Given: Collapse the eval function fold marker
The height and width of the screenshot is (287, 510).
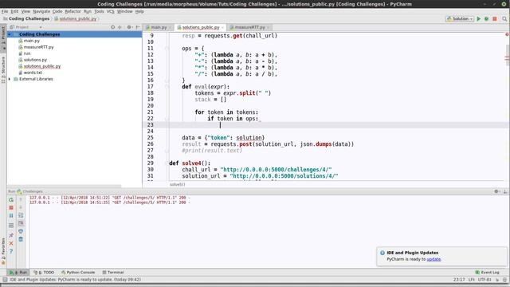Looking at the screenshot, I should (x=167, y=87).
